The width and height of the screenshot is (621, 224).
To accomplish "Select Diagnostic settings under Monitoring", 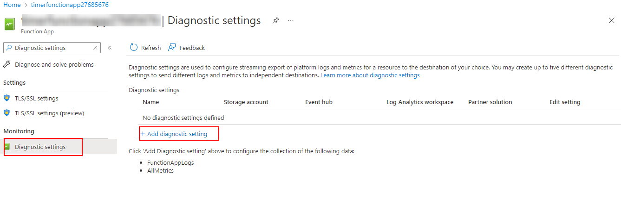I will (40, 147).
